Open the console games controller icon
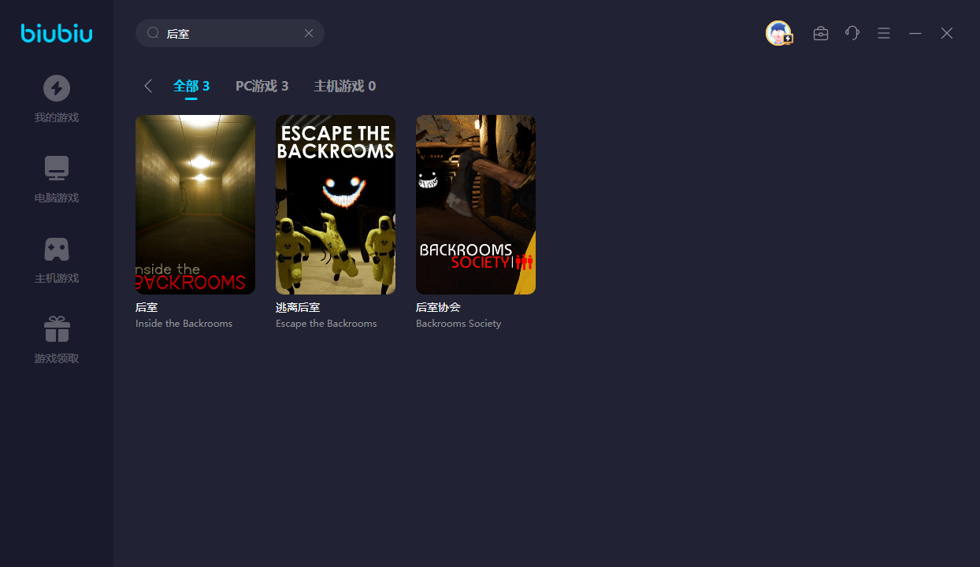The image size is (980, 567). coord(57,249)
